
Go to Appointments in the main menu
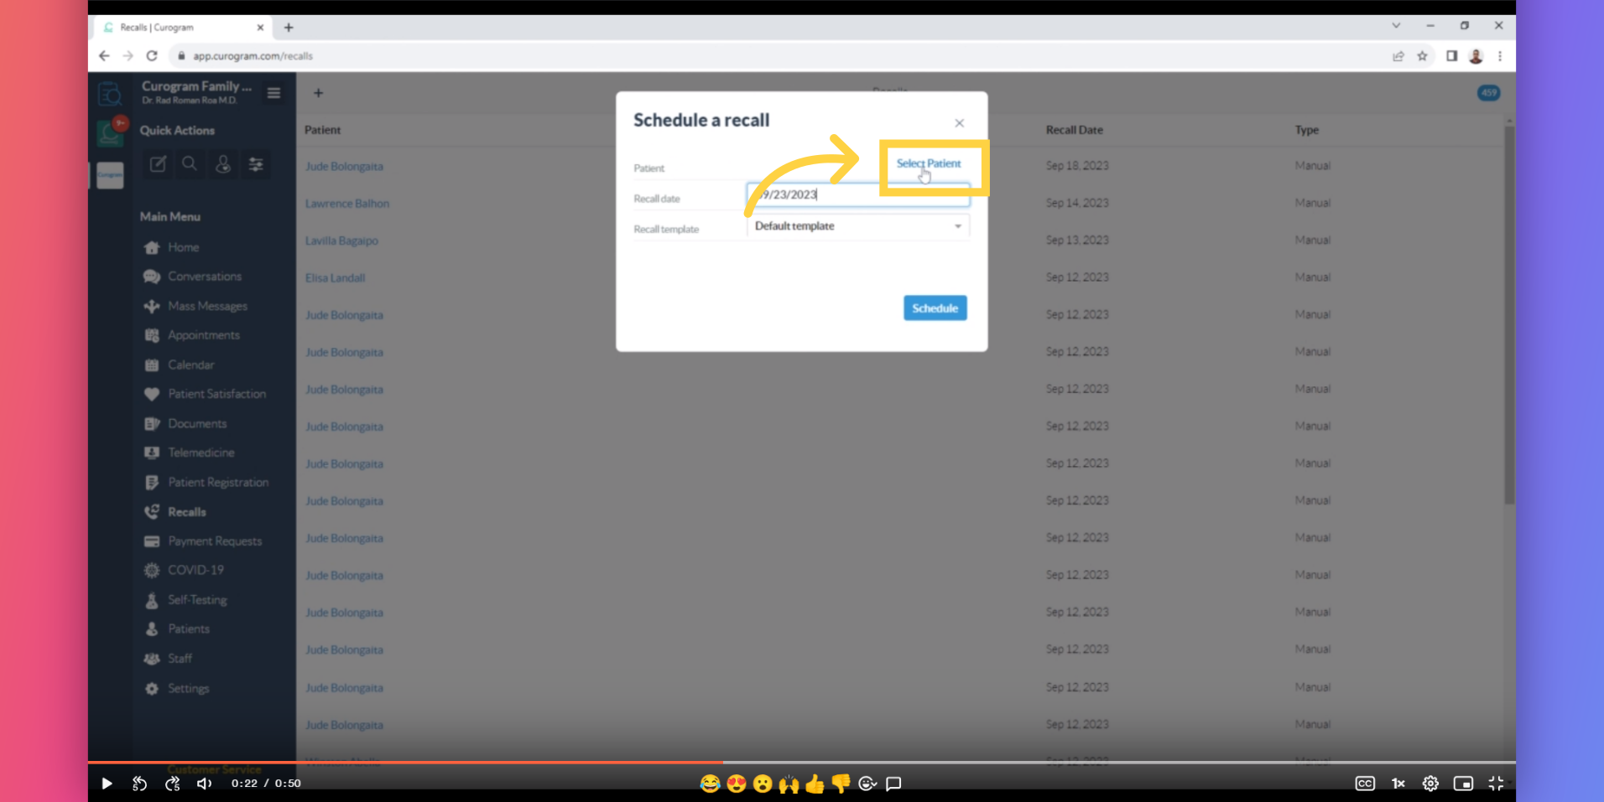pos(203,335)
